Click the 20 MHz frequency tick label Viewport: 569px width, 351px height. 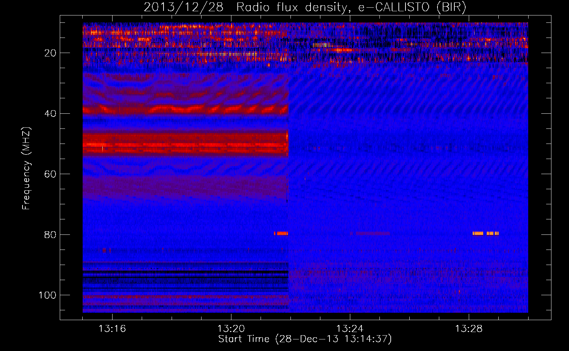[51, 53]
